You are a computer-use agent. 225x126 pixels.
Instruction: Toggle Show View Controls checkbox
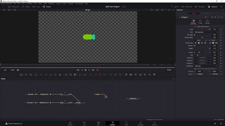(x=195, y=27)
